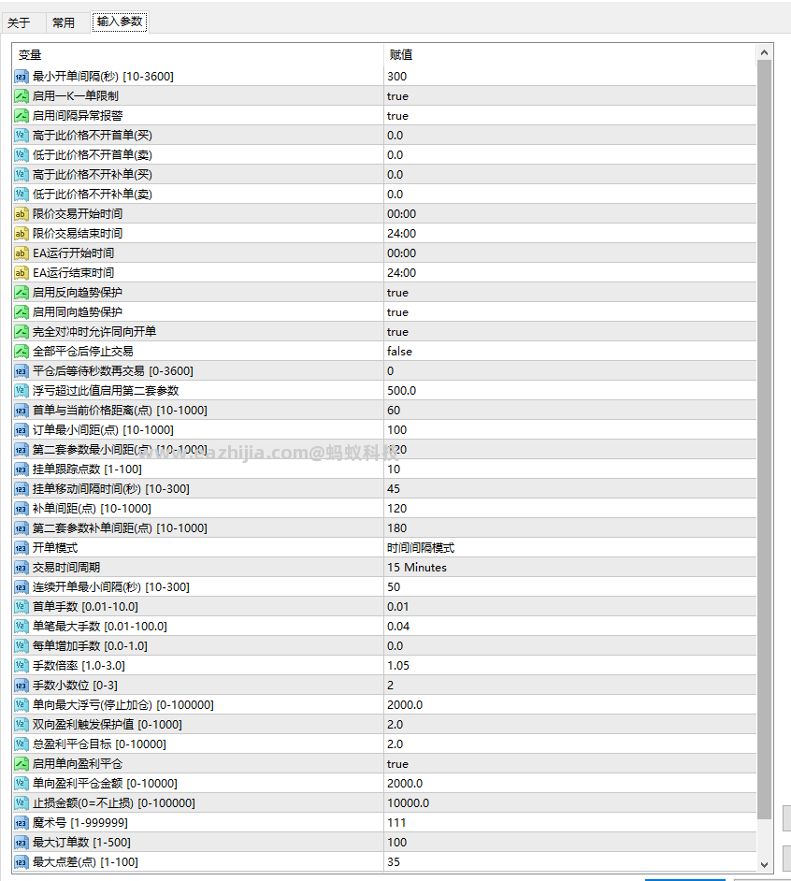Click the integer icon beside 订单最小间距(点)
This screenshot has width=791, height=881.
pos(21,430)
